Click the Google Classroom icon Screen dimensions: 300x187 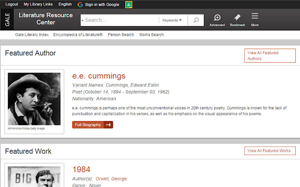click(128, 5)
